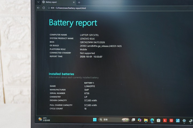Select cycle count value 18

85,109
